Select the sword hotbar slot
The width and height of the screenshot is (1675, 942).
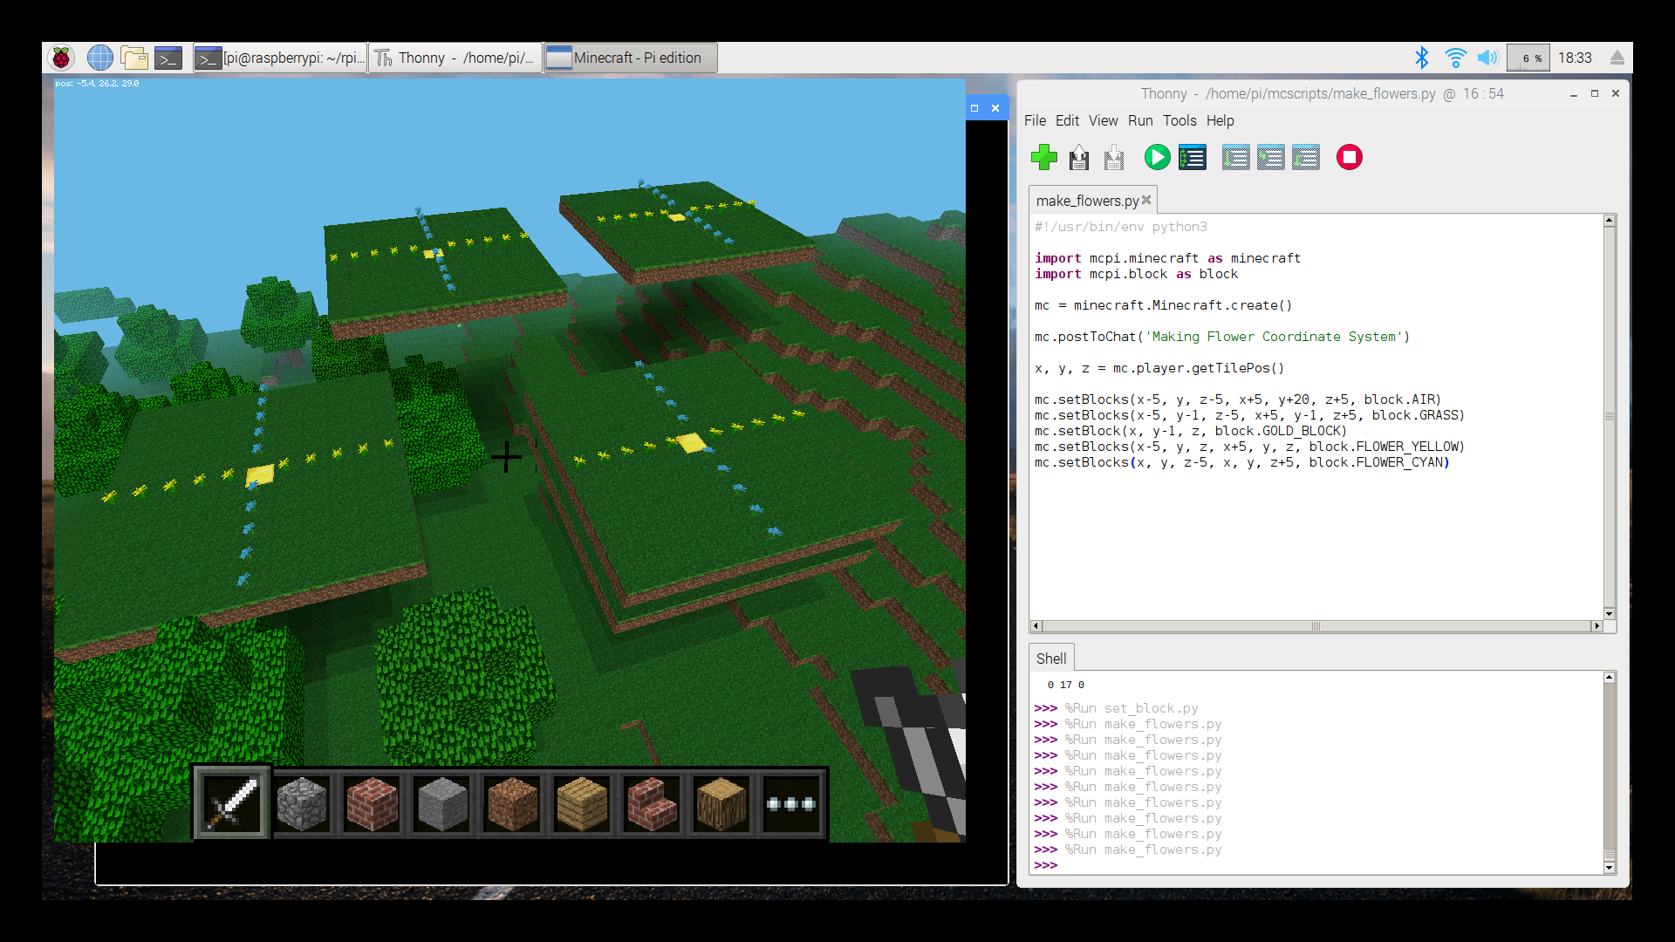click(232, 803)
